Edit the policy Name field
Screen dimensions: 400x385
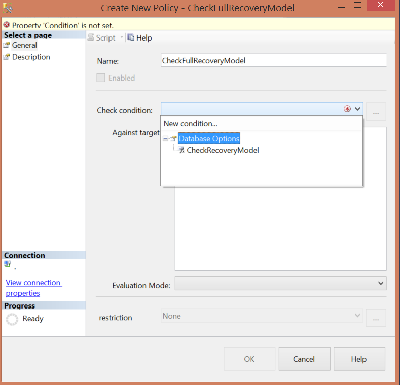click(x=273, y=60)
